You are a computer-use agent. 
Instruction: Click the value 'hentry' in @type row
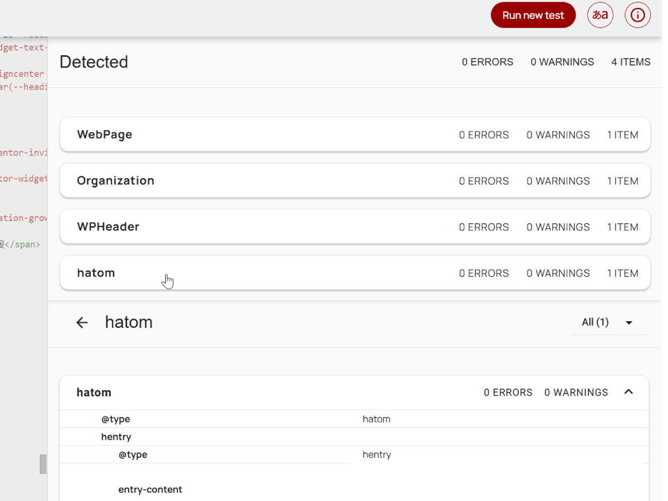tap(377, 455)
